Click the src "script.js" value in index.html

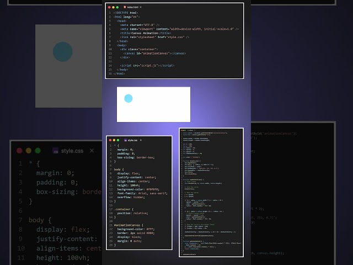coord(148,66)
